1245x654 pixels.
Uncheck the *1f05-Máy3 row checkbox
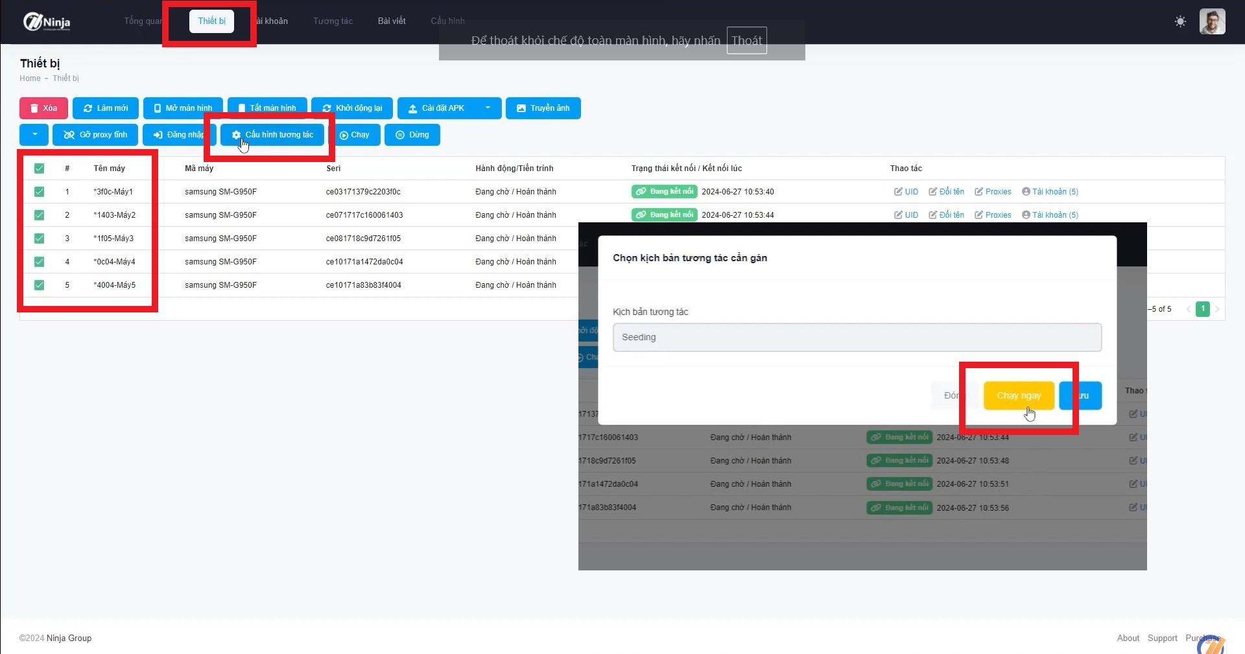point(39,239)
